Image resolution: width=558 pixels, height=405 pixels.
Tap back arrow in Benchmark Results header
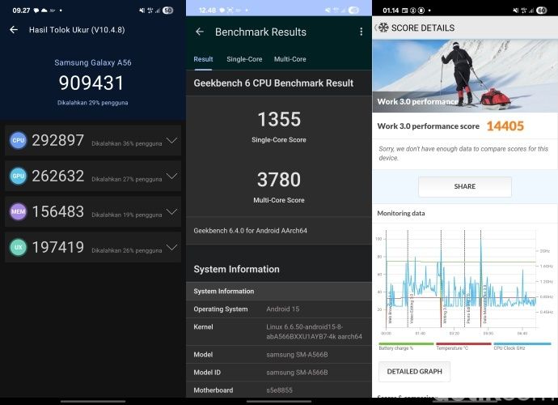pos(200,32)
